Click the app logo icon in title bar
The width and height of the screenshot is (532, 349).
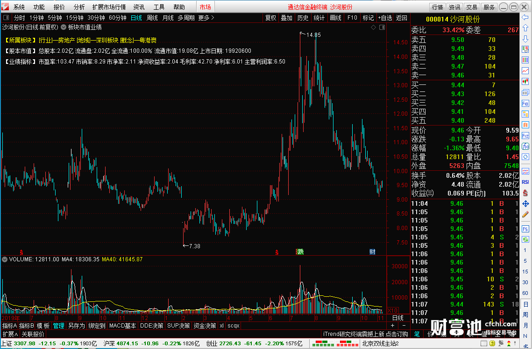click(x=5, y=7)
